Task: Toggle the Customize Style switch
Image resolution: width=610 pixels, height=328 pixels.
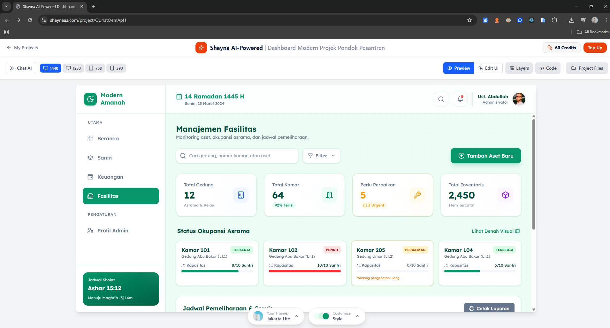Action: point(322,316)
